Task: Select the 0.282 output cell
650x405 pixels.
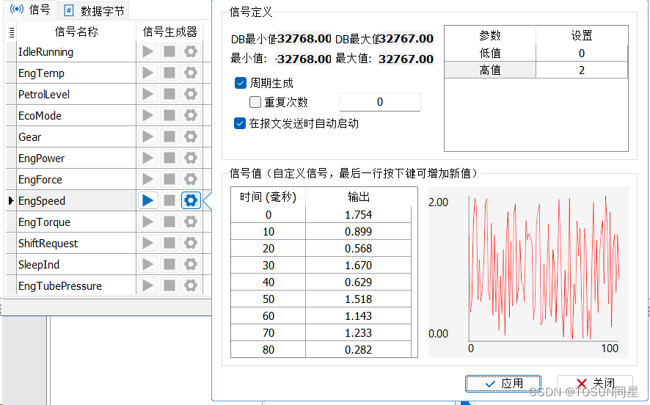Action: pos(358,350)
